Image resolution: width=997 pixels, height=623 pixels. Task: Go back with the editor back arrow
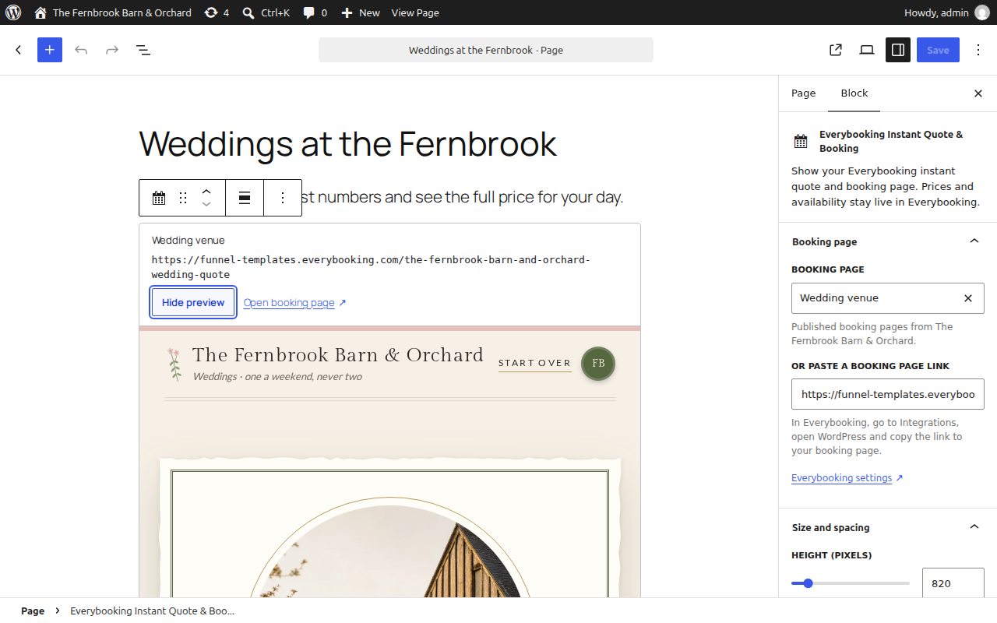click(19, 50)
